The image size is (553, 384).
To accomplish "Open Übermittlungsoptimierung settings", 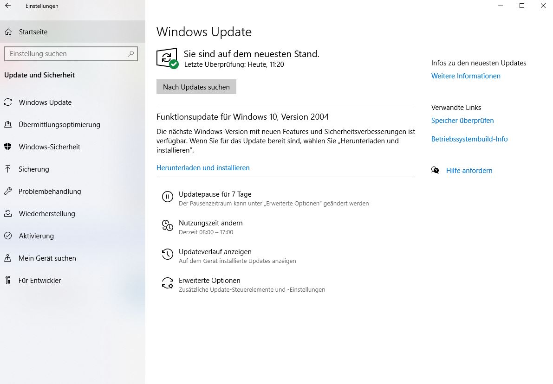I will (x=72, y=124).
